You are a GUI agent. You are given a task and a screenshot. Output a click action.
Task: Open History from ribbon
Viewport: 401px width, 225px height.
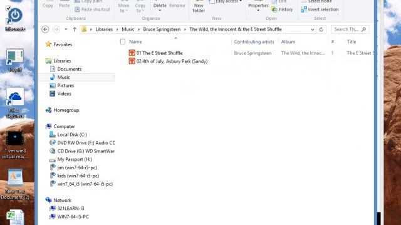[282, 9]
